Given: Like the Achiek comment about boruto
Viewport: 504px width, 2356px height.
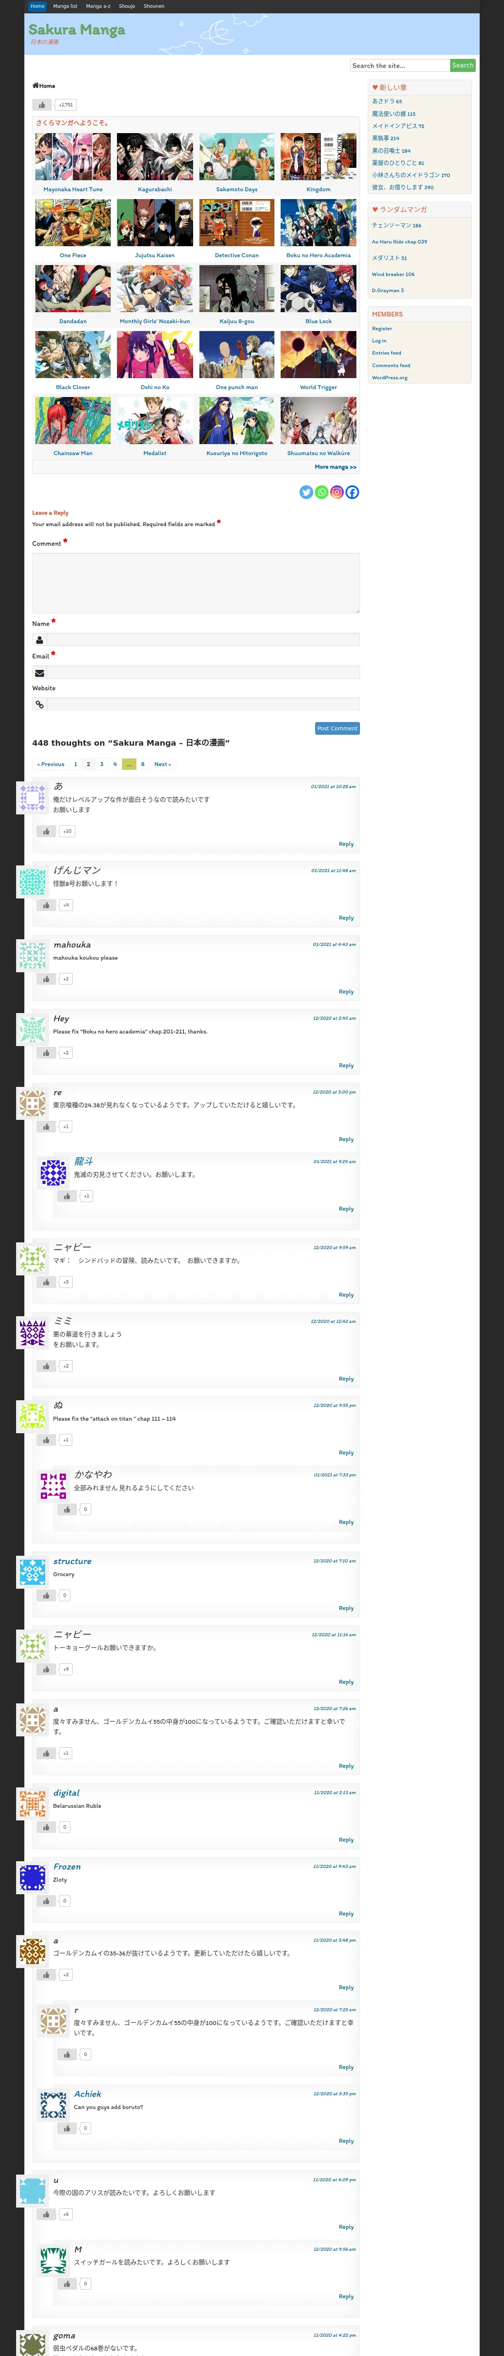Looking at the screenshot, I should (67, 2128).
